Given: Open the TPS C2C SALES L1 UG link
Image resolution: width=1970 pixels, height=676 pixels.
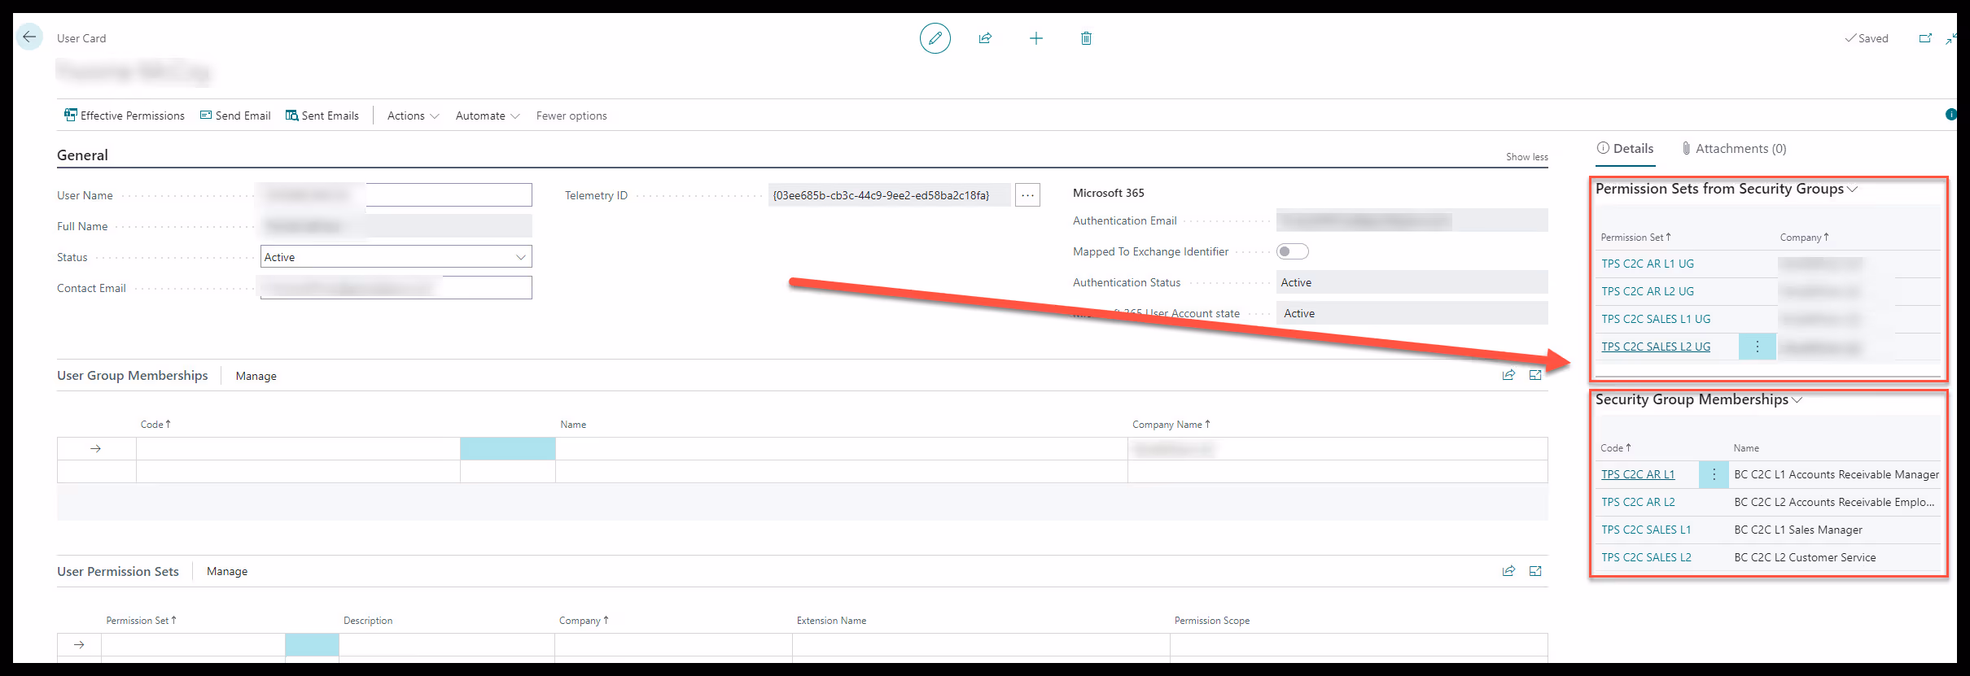Looking at the screenshot, I should [x=1656, y=319].
